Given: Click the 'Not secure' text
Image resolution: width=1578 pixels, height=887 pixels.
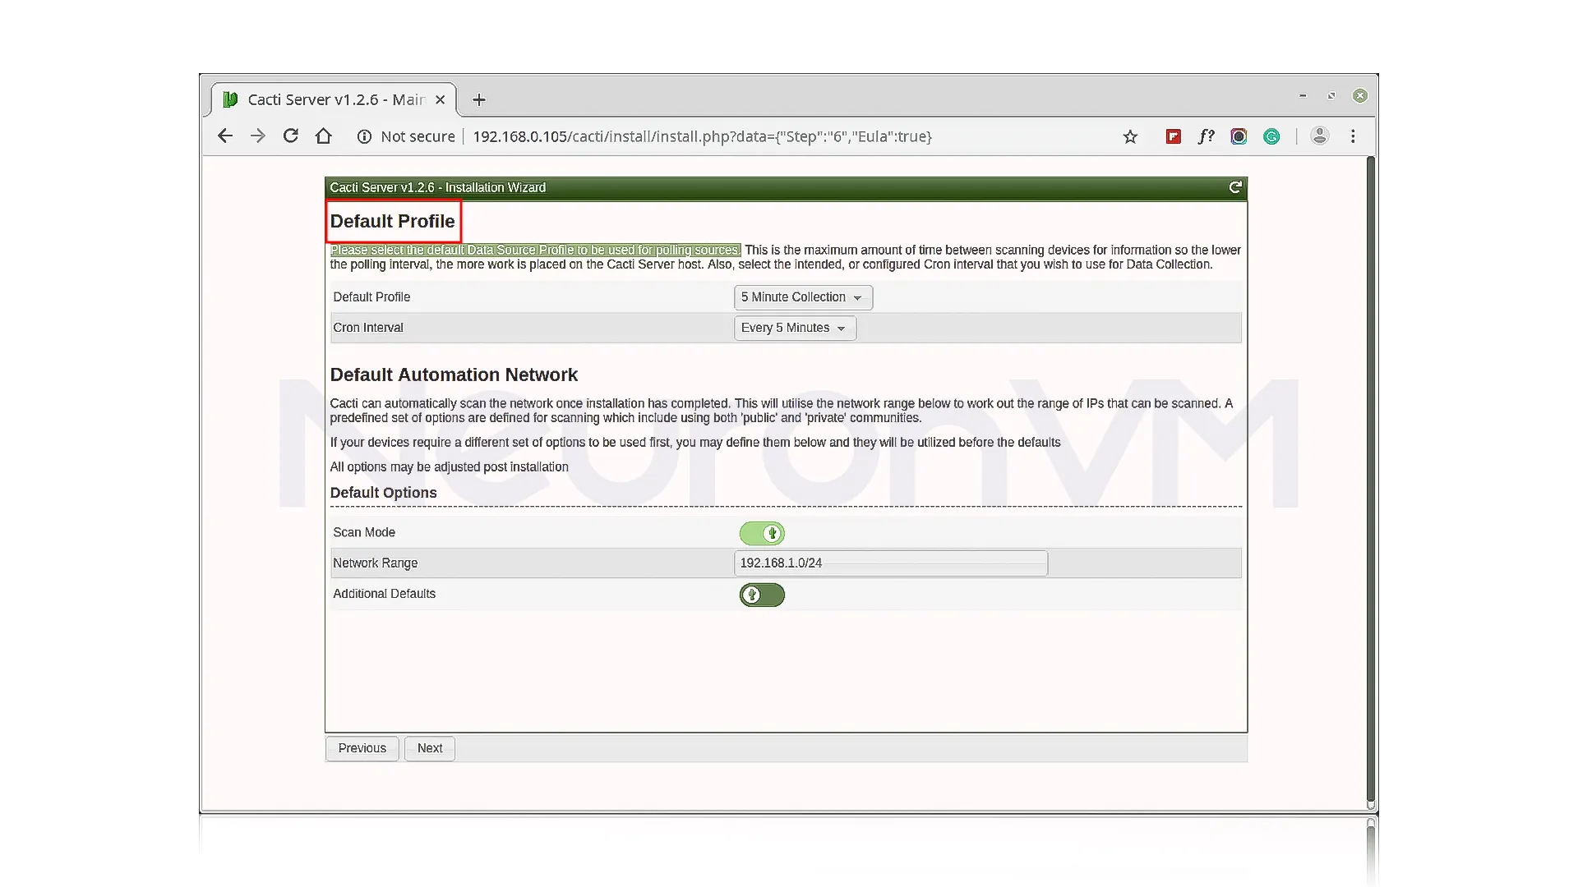Looking at the screenshot, I should [418, 136].
